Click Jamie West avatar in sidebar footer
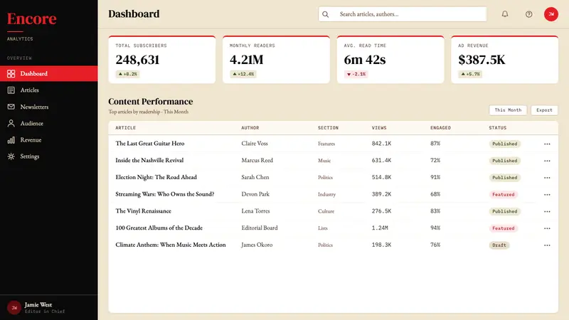 [x=14, y=308]
